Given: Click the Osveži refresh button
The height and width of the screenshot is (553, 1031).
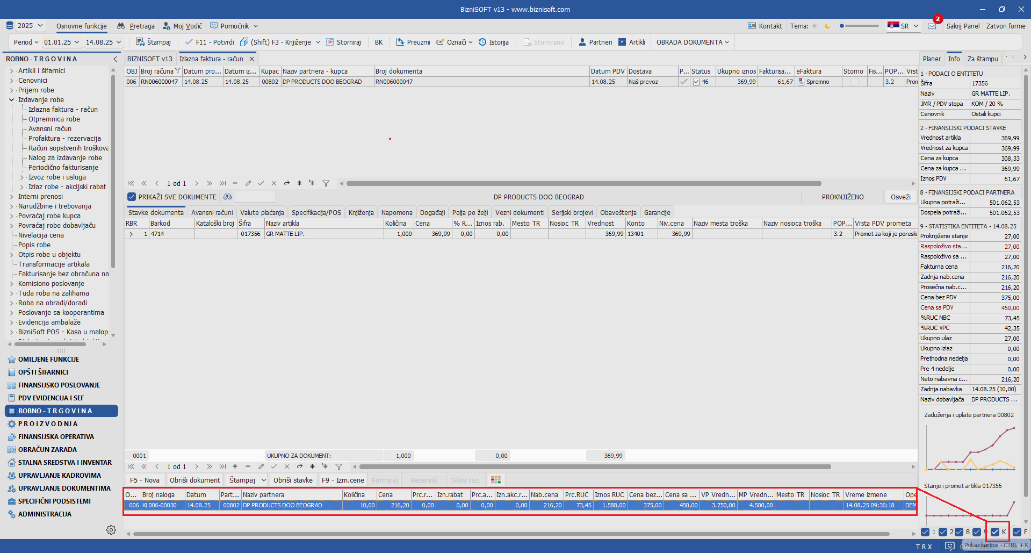Looking at the screenshot, I should point(900,197).
